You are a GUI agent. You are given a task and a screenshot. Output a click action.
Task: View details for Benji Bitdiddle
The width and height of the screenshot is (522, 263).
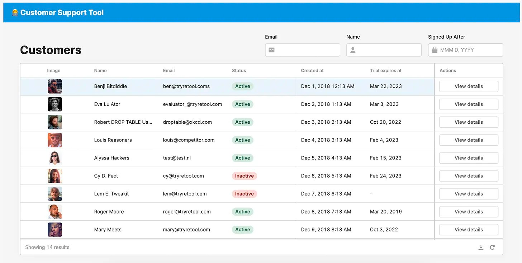point(469,86)
